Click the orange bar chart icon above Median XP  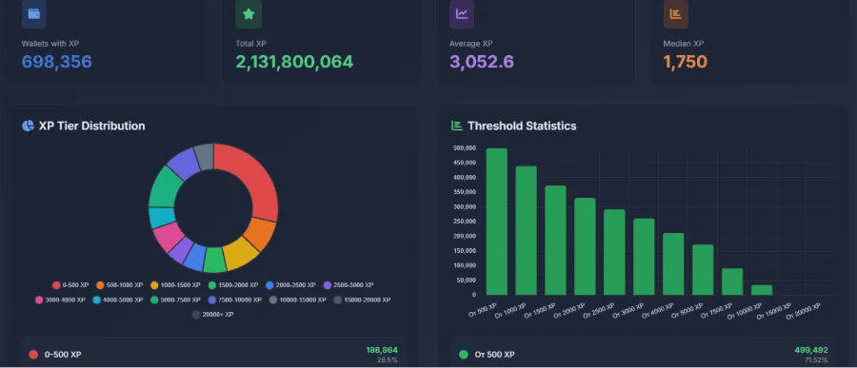675,13
